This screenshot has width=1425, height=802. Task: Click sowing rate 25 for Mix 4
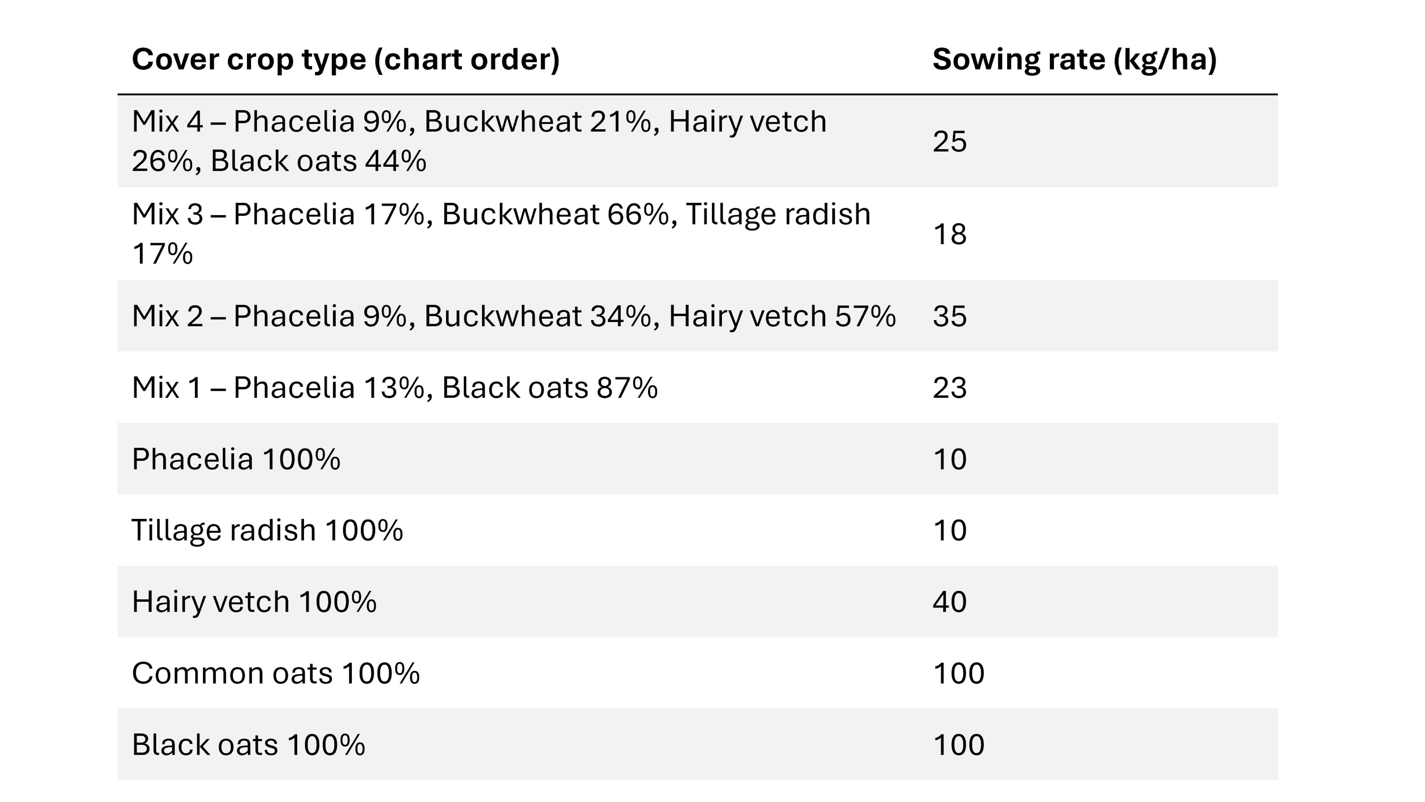click(x=950, y=142)
